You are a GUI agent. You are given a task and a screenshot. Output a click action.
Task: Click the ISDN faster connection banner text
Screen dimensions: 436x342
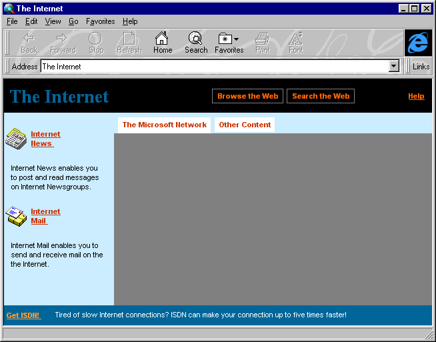(x=201, y=315)
